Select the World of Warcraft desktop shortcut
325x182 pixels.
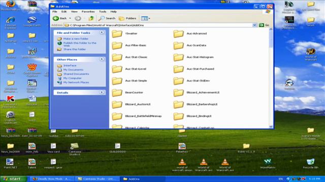click(x=310, y=54)
